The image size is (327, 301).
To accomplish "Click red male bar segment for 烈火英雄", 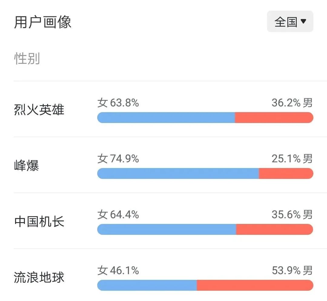I will 274,118.
